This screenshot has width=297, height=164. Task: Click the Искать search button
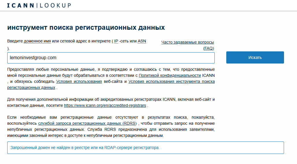click(x=255, y=57)
